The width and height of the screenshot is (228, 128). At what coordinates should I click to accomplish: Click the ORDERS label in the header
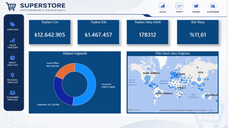click(196, 12)
